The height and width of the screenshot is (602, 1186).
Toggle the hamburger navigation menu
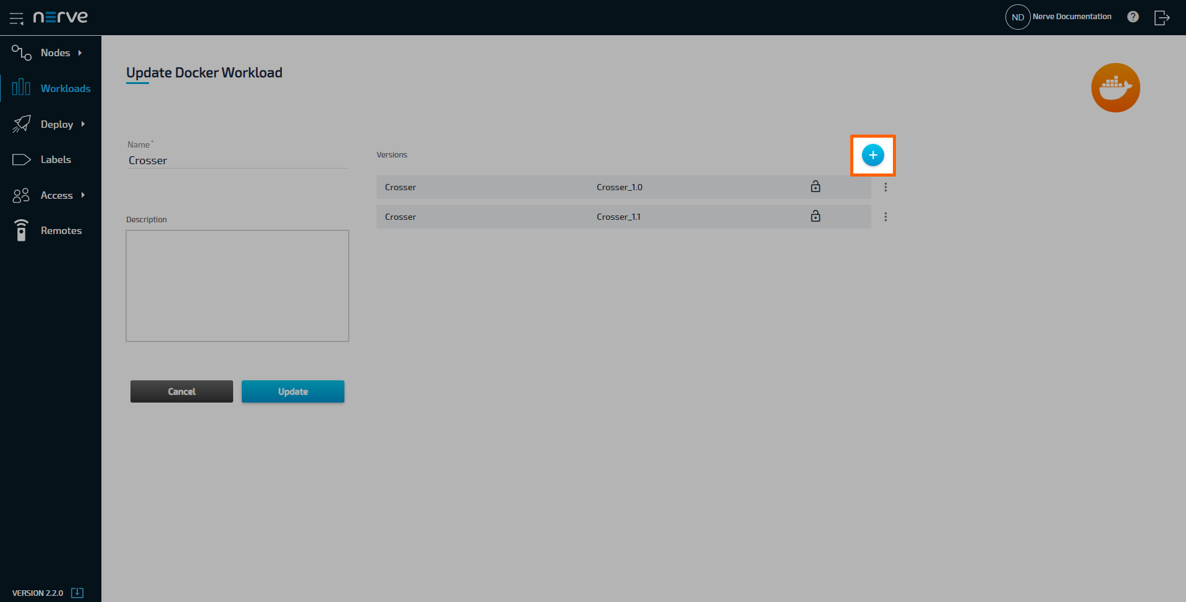click(17, 17)
